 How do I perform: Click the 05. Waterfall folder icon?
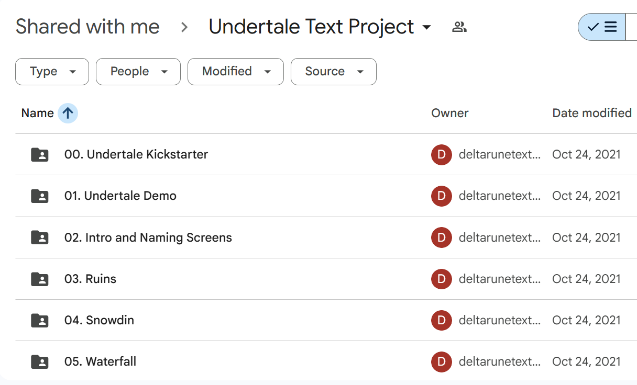(39, 361)
